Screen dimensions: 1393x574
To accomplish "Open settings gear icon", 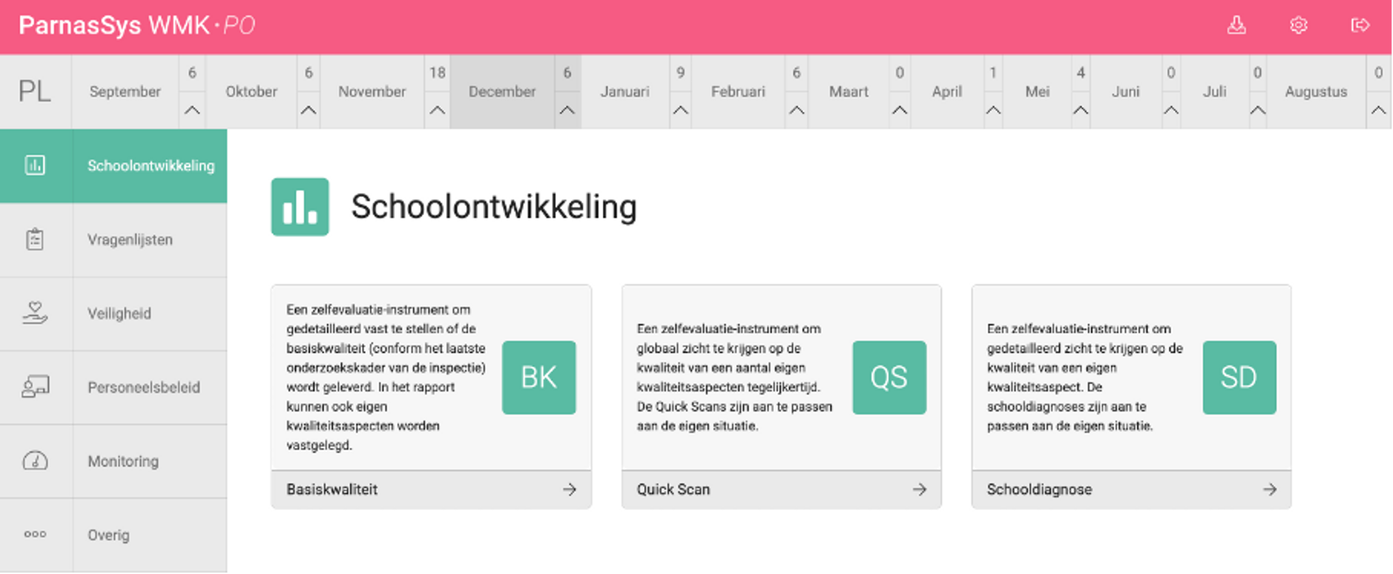I will click(1298, 25).
